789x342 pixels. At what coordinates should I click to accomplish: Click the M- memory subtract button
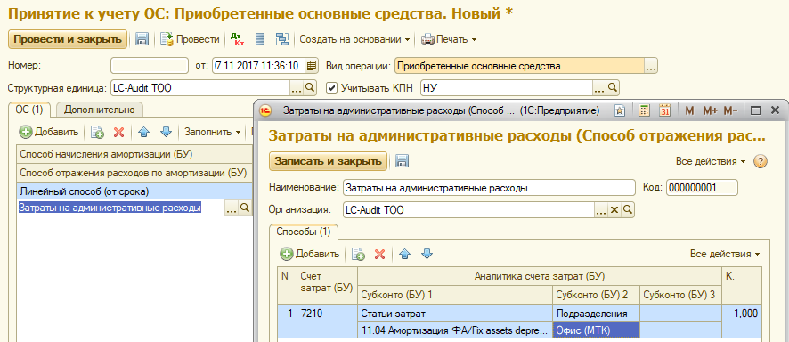click(731, 110)
